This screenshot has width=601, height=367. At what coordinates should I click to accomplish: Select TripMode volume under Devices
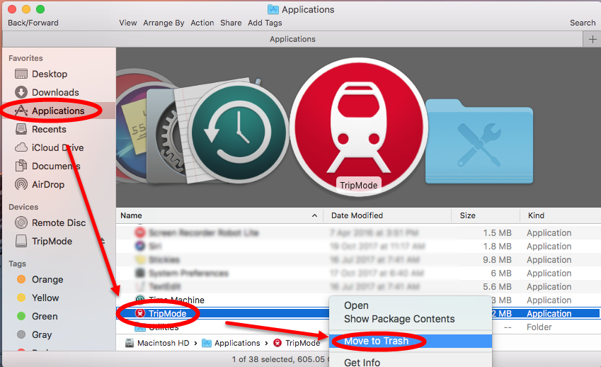[x=52, y=241]
